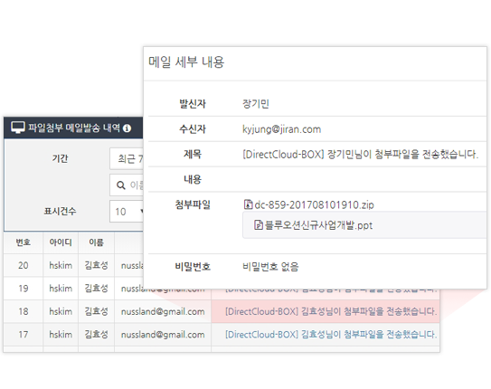Click the 기간 label in the filter panel
491x389 pixels.
(60, 158)
